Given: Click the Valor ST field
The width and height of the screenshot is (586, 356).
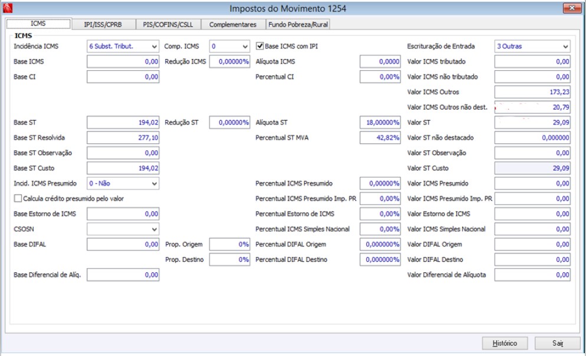Looking at the screenshot, I should (x=532, y=123).
